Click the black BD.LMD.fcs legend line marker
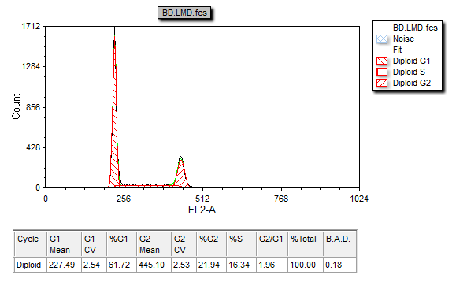456x297 pixels. coord(382,28)
